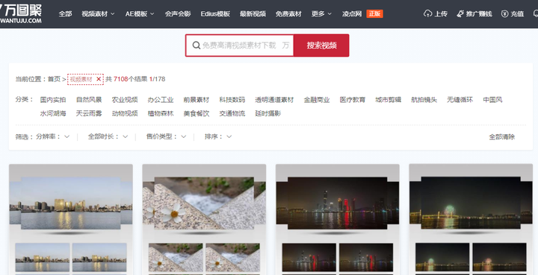Remove the 视频素材 filter tag with X
538x275 pixels.
point(99,79)
